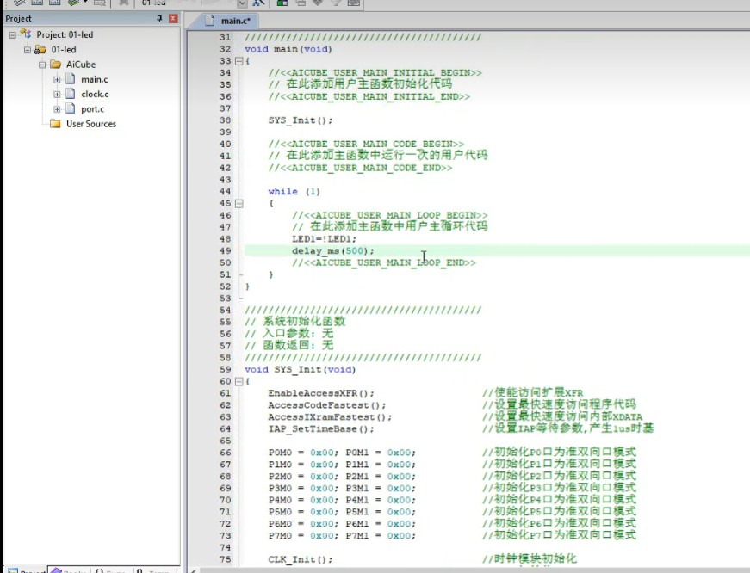Viewport: 750px width, 573px height.
Task: Click the Project: 01-led root icon
Action: pos(26,34)
